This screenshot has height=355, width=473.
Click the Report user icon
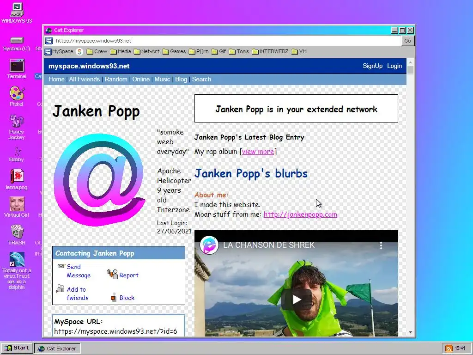click(x=112, y=274)
